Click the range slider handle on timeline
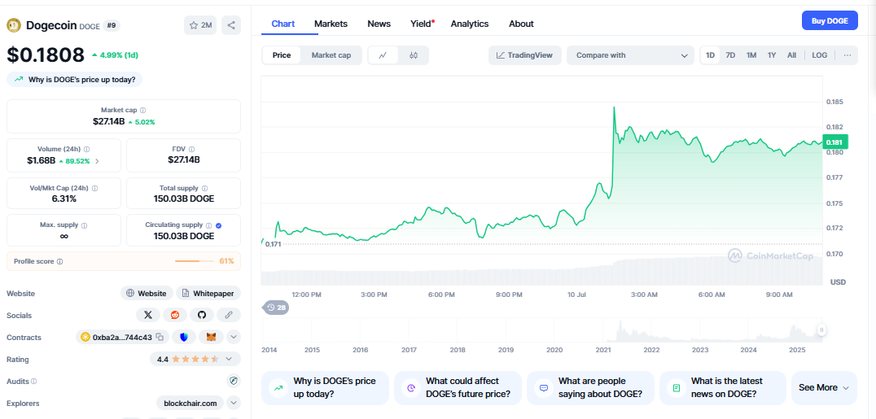 coord(821,330)
